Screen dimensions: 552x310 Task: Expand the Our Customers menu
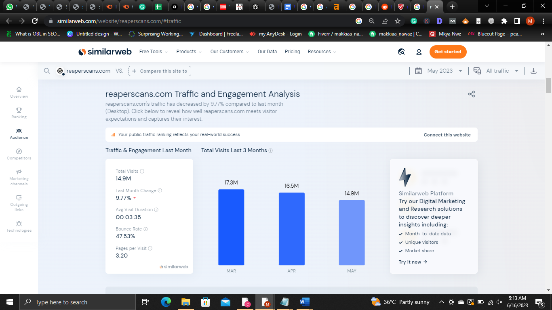[x=230, y=52]
